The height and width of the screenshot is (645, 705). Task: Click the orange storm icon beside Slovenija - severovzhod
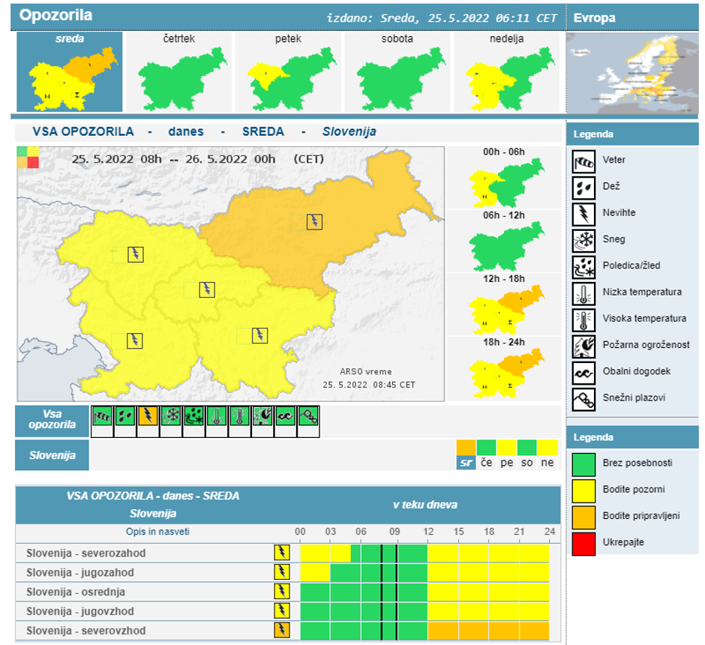281,629
